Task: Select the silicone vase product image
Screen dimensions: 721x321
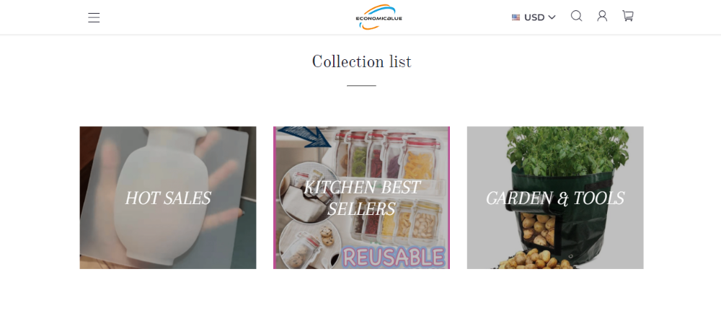Action: click(168, 198)
